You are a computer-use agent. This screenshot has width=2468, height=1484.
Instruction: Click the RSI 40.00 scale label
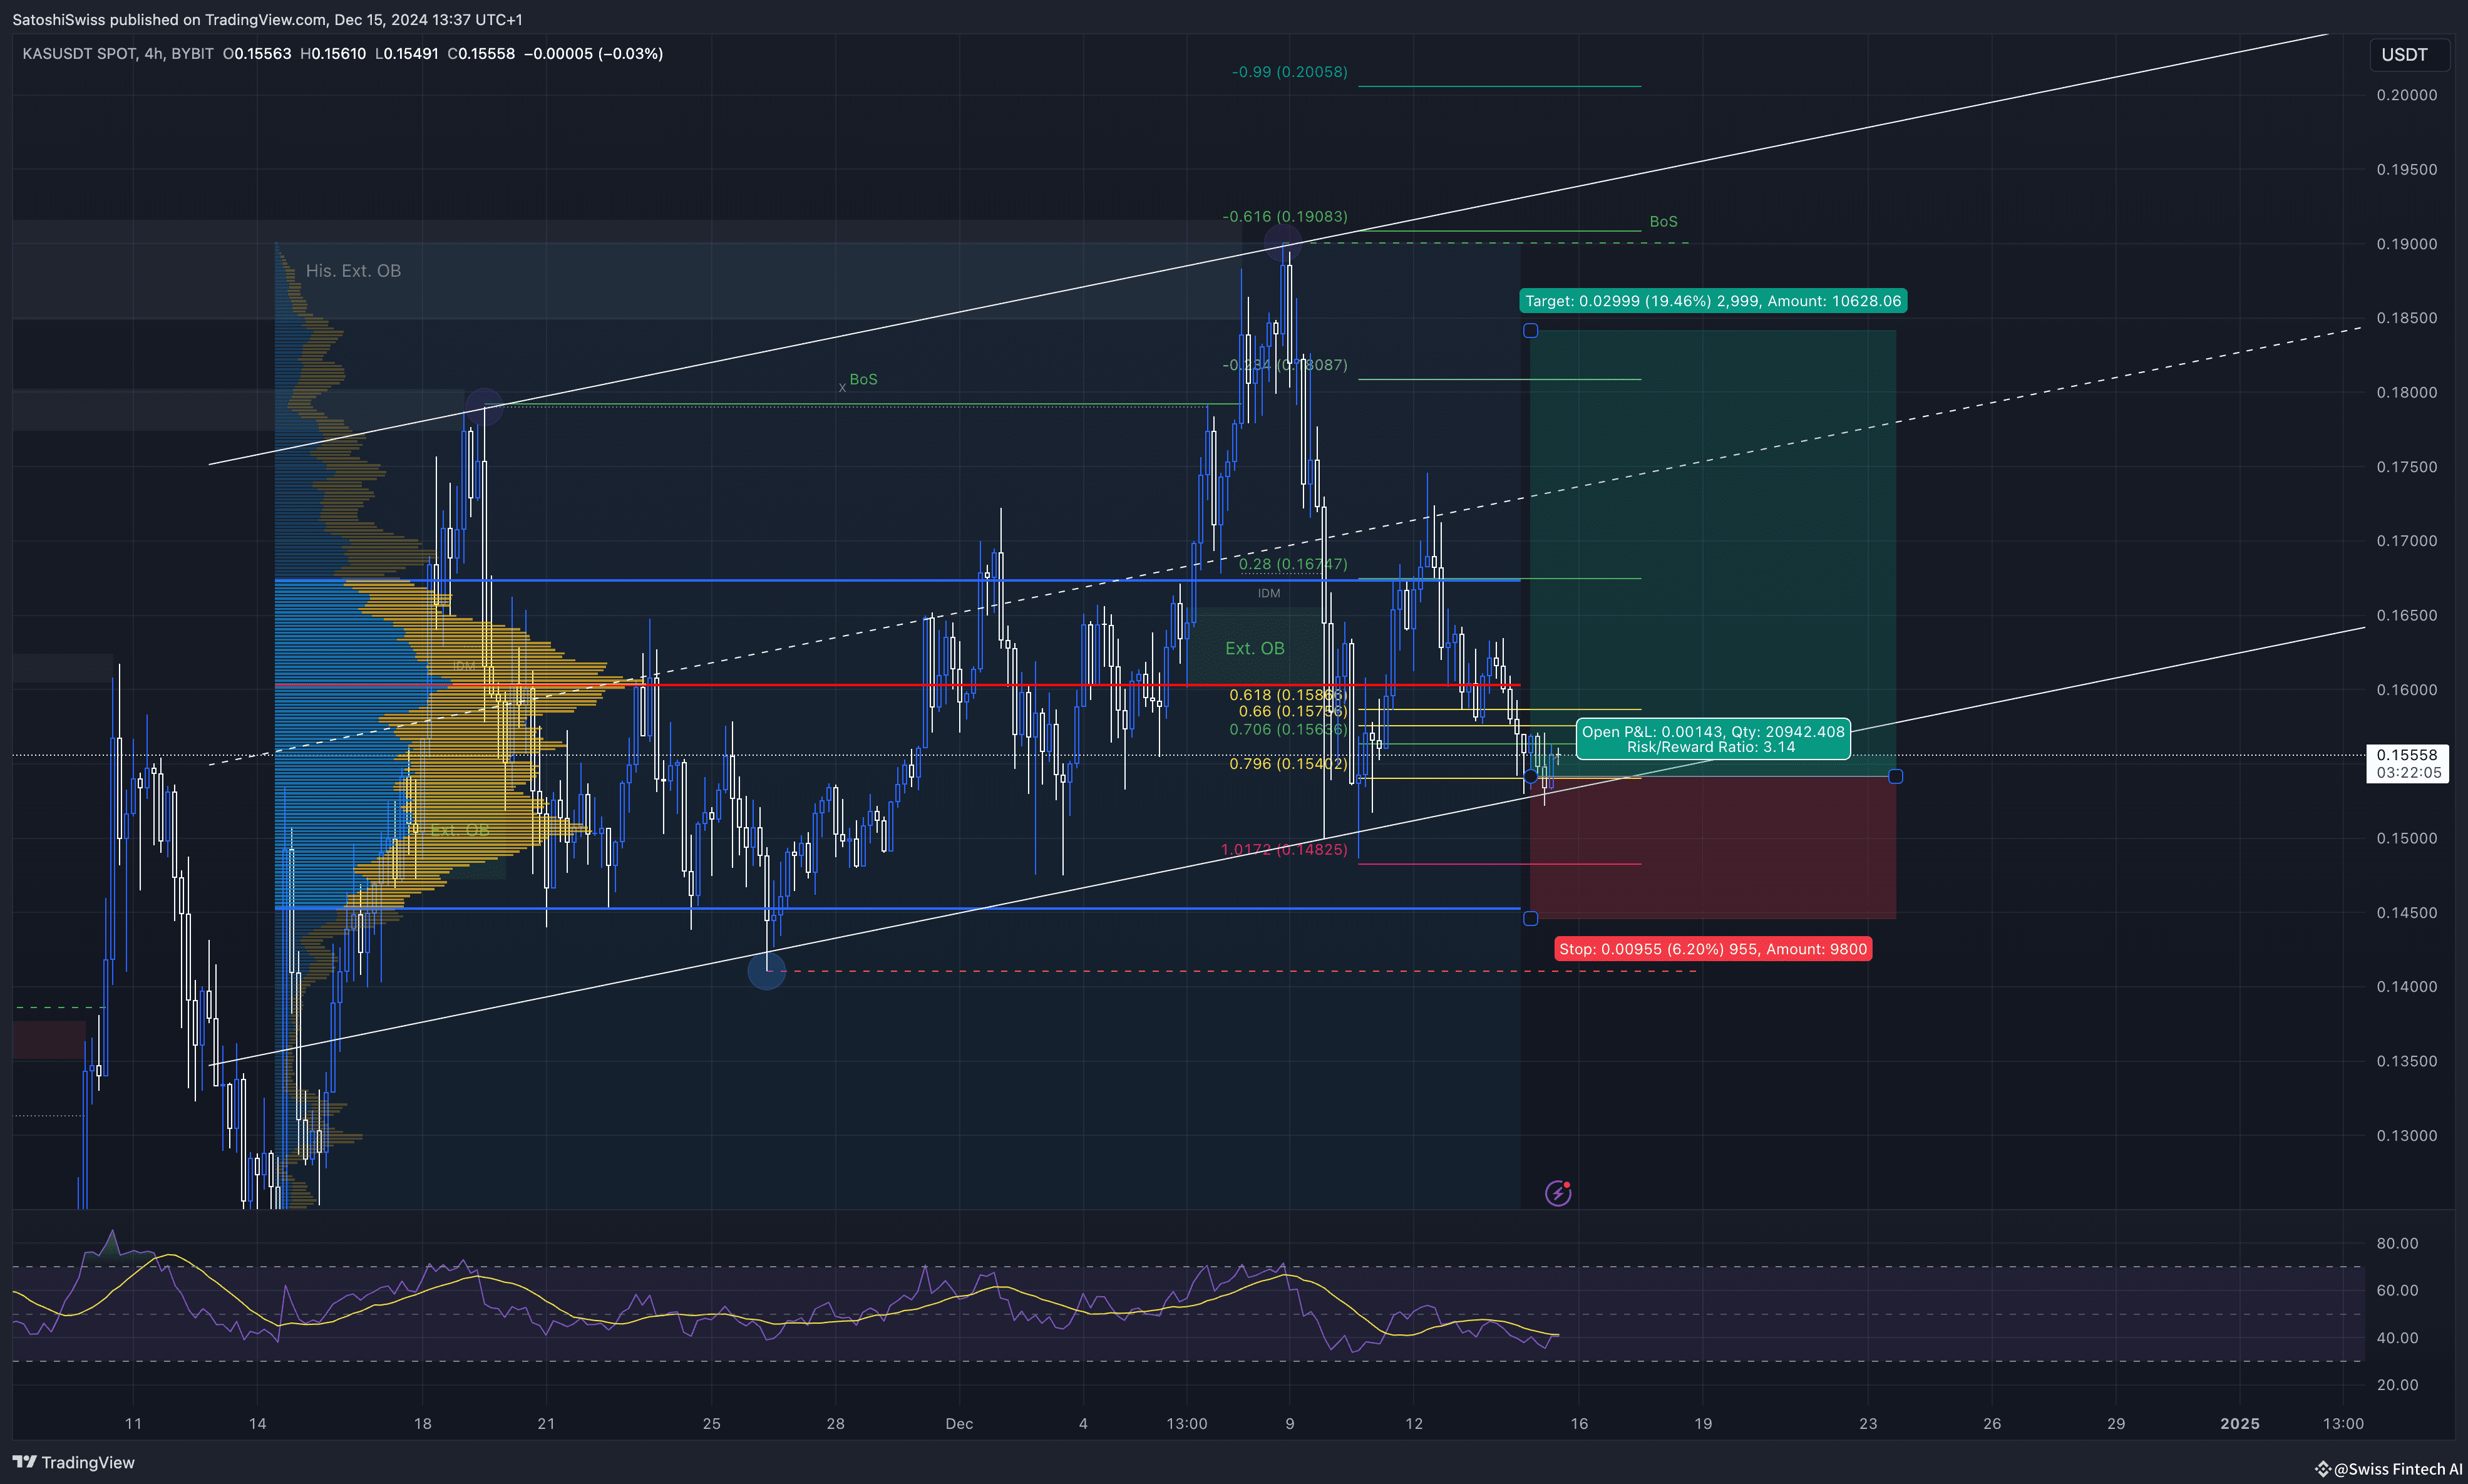point(2397,1338)
